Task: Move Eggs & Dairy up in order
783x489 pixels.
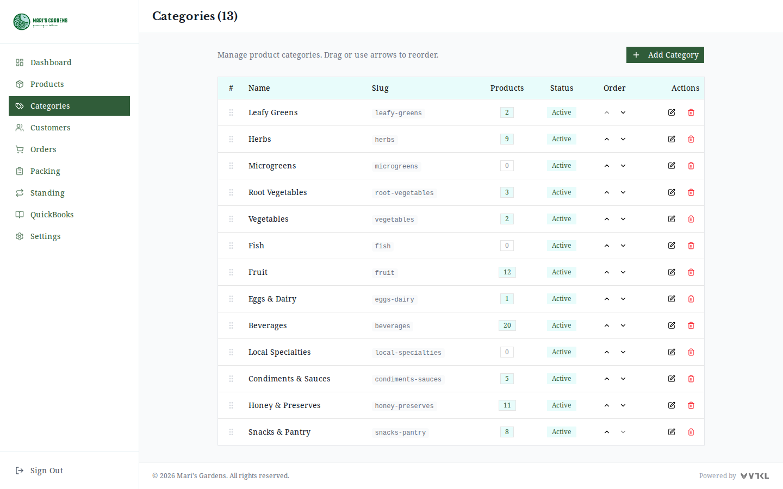Action: tap(607, 299)
